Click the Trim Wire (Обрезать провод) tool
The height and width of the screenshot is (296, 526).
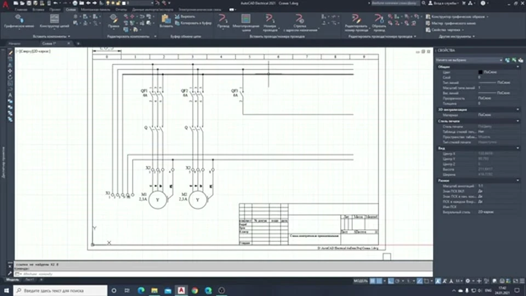tap(379, 22)
